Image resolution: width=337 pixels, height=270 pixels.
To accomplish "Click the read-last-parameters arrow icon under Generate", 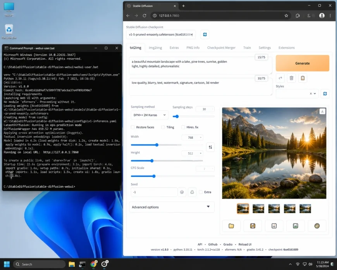I will [x=280, y=78].
